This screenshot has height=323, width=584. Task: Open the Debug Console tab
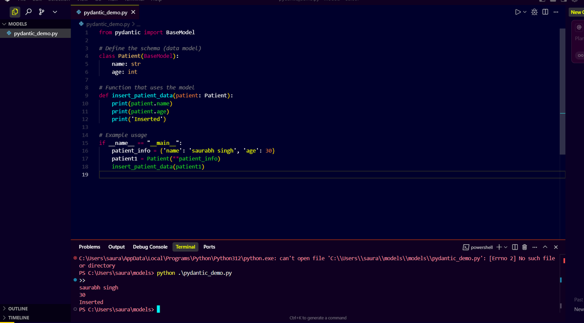tap(150, 247)
